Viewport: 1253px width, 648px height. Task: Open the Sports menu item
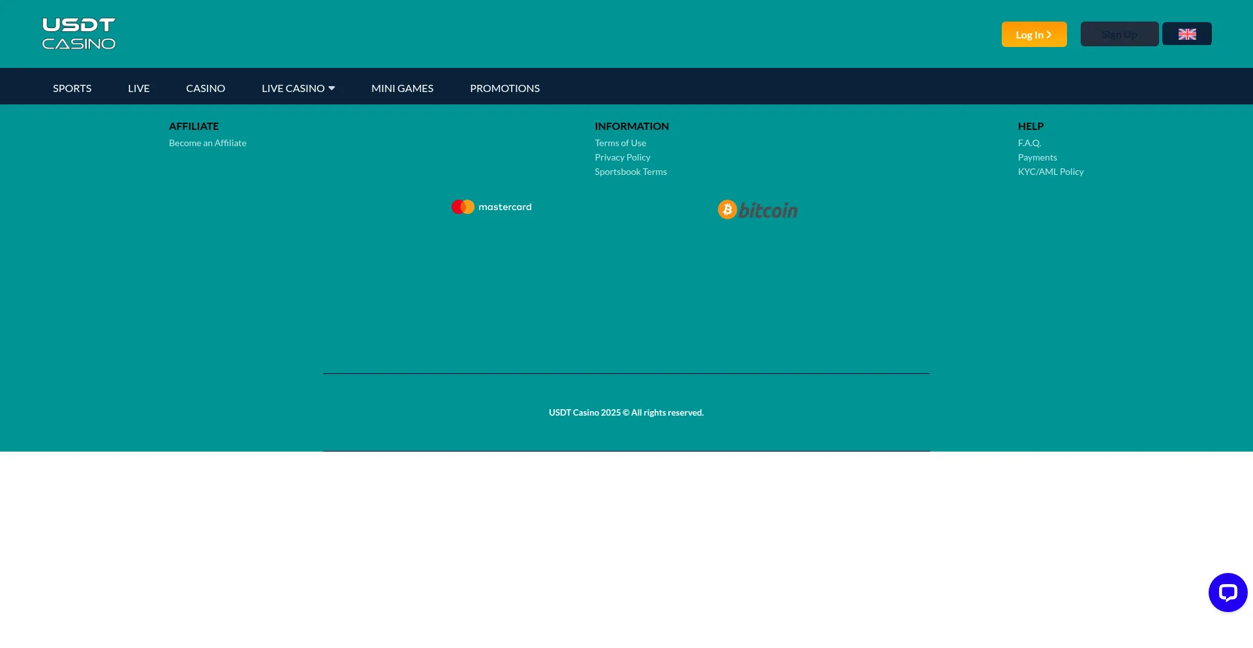coord(72,88)
